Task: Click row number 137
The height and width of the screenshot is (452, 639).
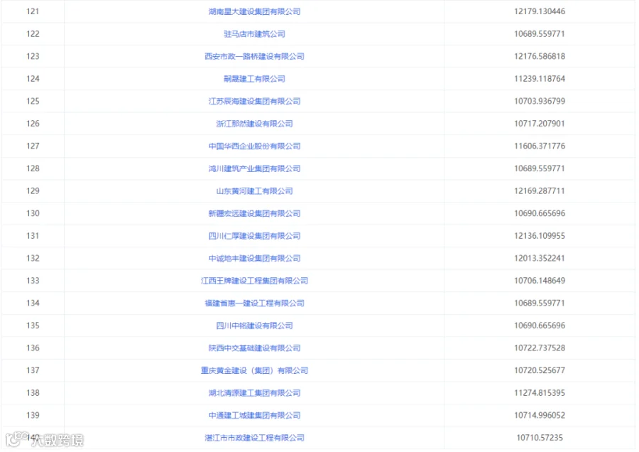Action: 33,370
